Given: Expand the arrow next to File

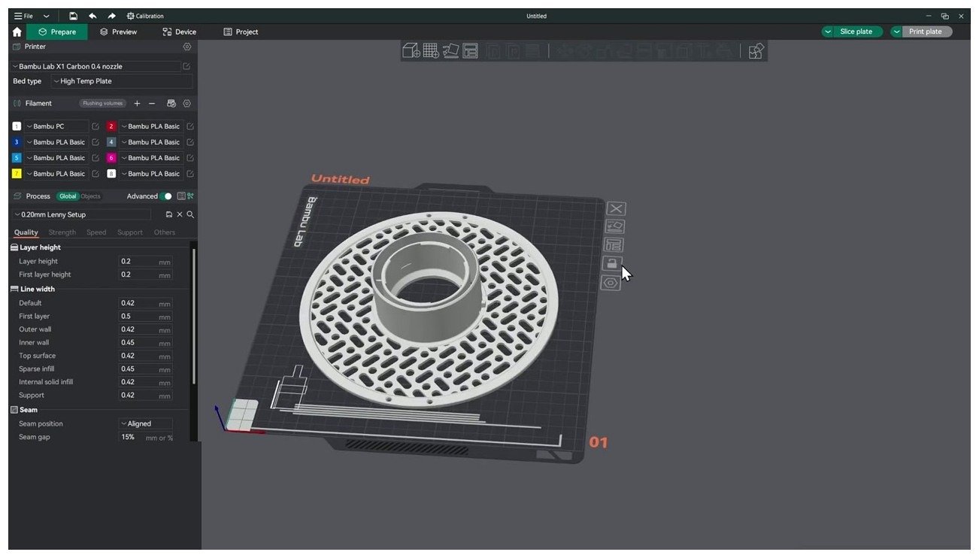Looking at the screenshot, I should point(47,16).
